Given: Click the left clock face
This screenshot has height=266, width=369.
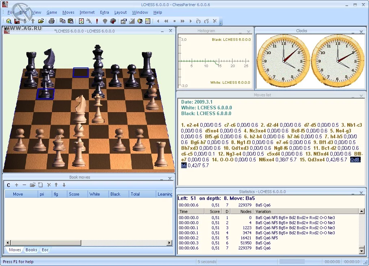Looking at the screenshot, I should tap(283, 61).
